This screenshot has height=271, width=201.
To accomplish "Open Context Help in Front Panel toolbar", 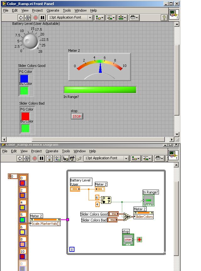I will [164, 18].
